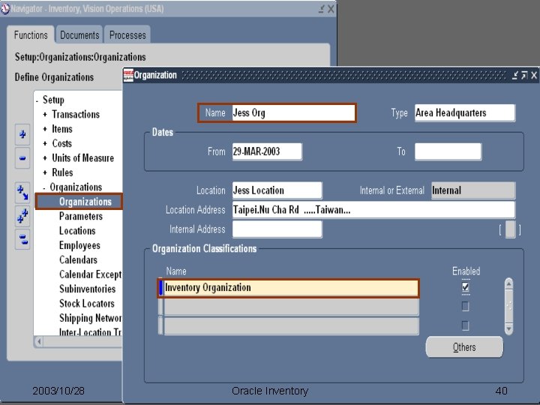Check the second row Enabled checkbox
540x405 pixels.
coord(465,306)
